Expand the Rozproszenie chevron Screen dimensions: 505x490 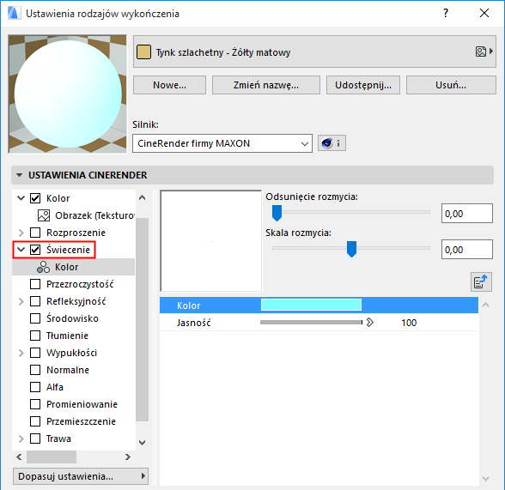21,233
